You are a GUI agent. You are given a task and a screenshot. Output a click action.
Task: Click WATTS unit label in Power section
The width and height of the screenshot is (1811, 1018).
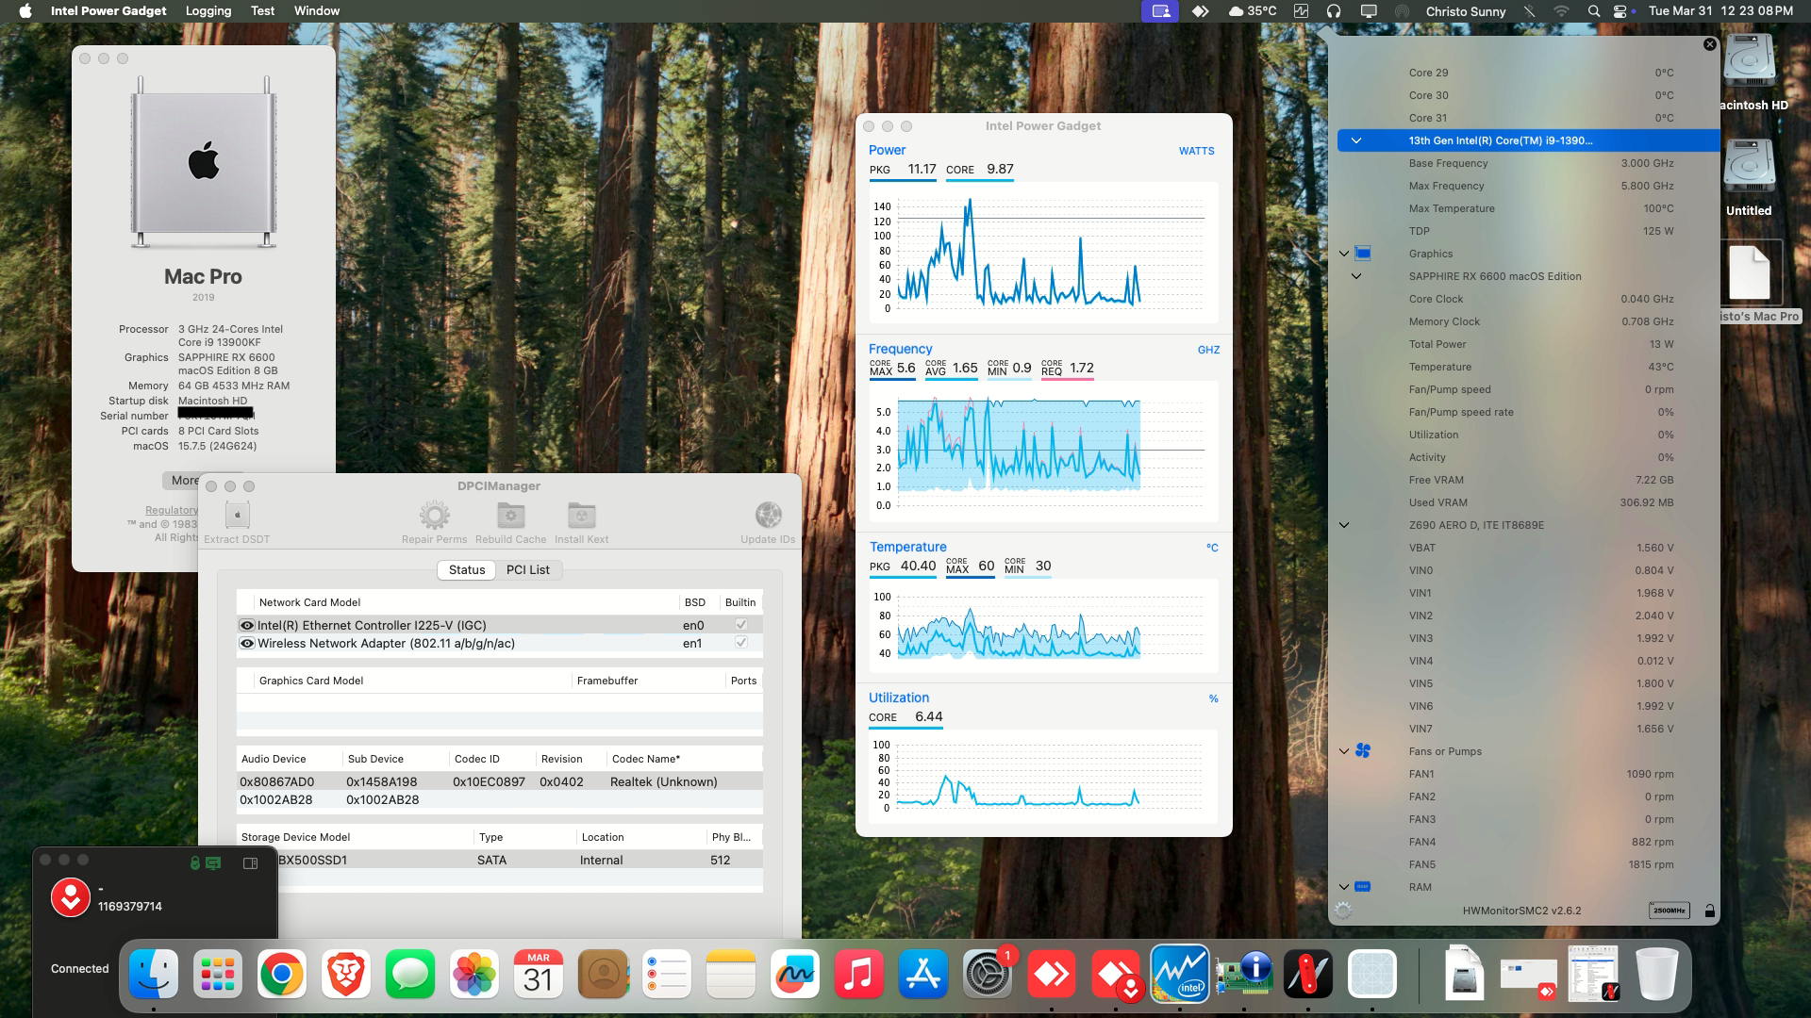tap(1196, 151)
